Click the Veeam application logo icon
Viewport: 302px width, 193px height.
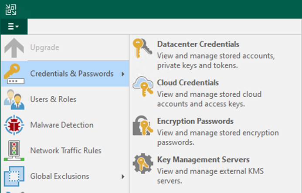click(x=11, y=10)
